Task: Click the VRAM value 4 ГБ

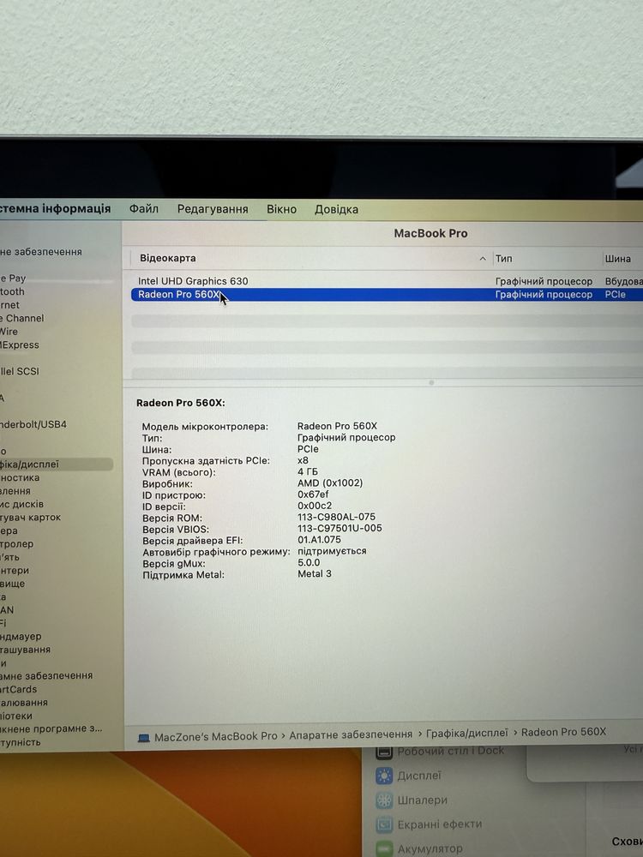Action: coord(308,471)
